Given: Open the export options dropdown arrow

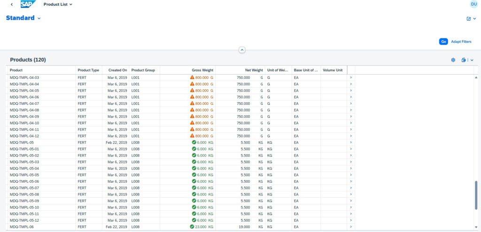Looking at the screenshot, I should 472,60.
